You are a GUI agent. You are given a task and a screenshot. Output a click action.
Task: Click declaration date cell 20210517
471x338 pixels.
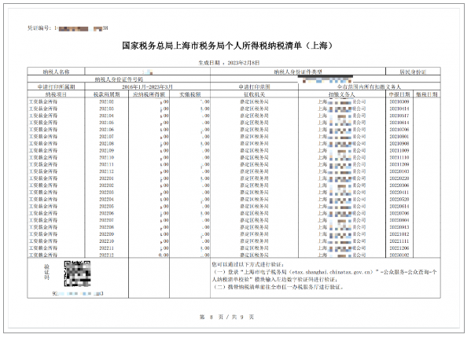tap(399, 116)
